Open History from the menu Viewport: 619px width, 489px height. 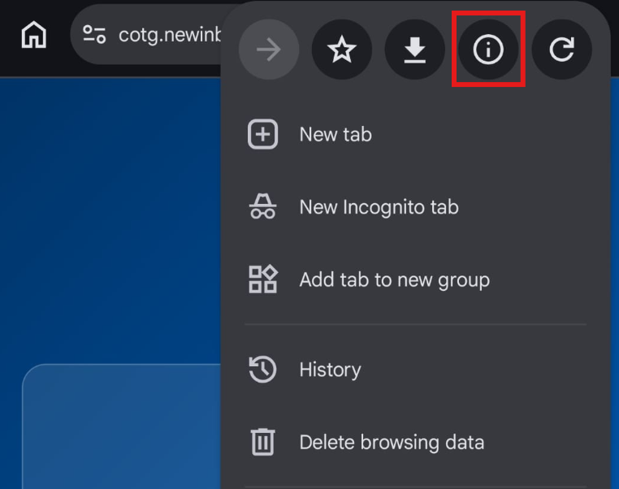point(416,370)
